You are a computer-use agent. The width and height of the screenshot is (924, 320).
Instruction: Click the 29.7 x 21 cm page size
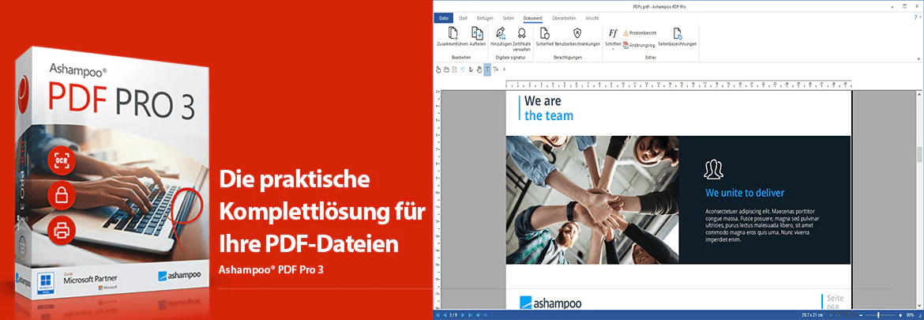click(x=812, y=314)
